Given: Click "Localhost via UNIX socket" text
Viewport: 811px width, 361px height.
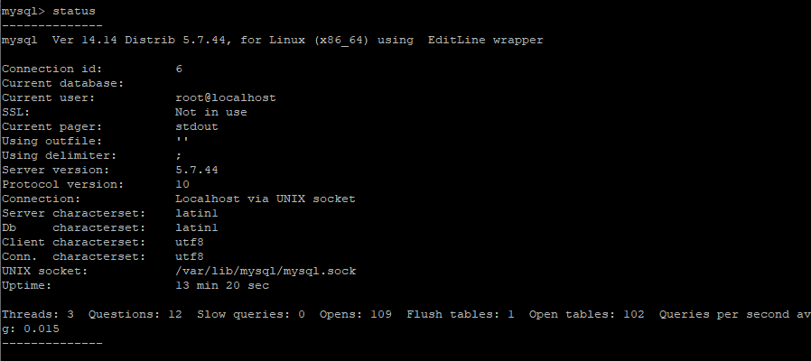Looking at the screenshot, I should click(265, 199).
